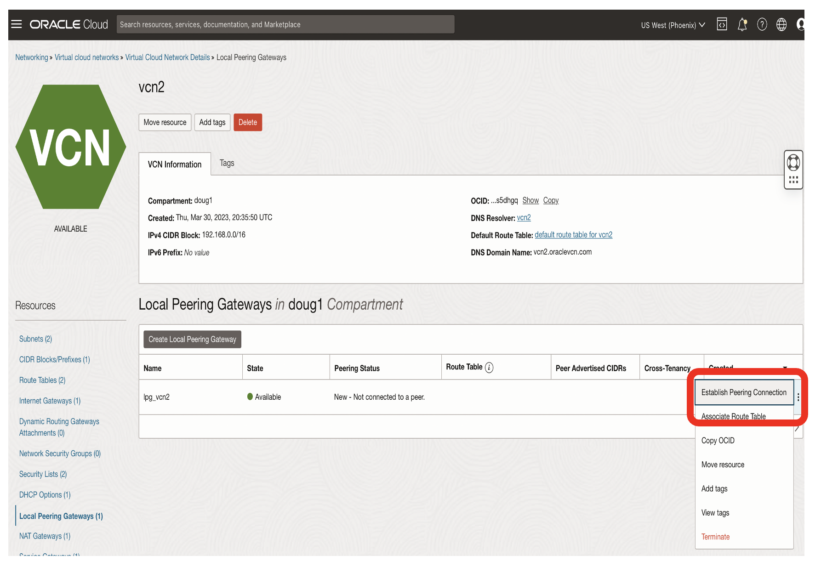The image size is (821, 567).
Task: Open the three-dot actions menu for lpg_vcn2
Action: click(x=798, y=398)
